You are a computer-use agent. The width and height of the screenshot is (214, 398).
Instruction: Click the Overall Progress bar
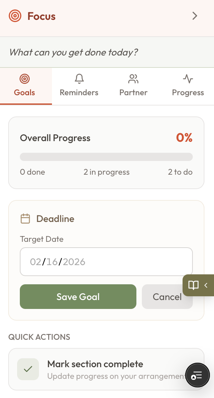pos(106,157)
